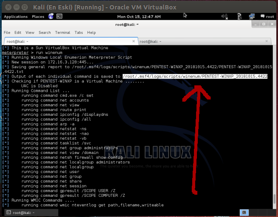Open the root user chat menu
The width and height of the screenshot is (278, 217).
coord(267,16)
